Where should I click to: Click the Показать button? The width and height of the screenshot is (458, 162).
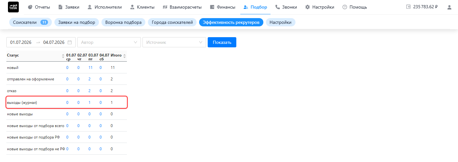222,42
